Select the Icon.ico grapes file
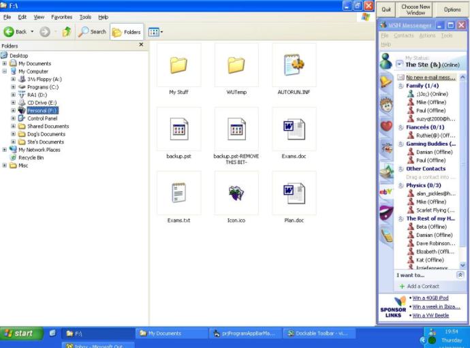The height and width of the screenshot is (348, 470). pyautogui.click(x=236, y=193)
